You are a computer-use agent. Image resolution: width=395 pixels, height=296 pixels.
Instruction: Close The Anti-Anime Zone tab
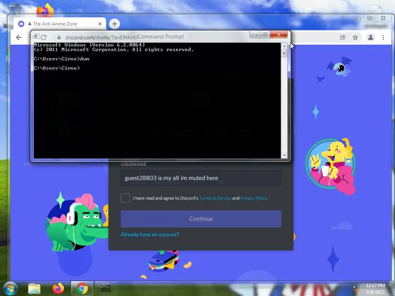pos(100,24)
